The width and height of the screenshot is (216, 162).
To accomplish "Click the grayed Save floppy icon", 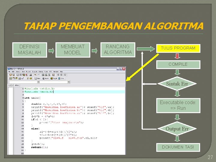I will click(20, 75).
